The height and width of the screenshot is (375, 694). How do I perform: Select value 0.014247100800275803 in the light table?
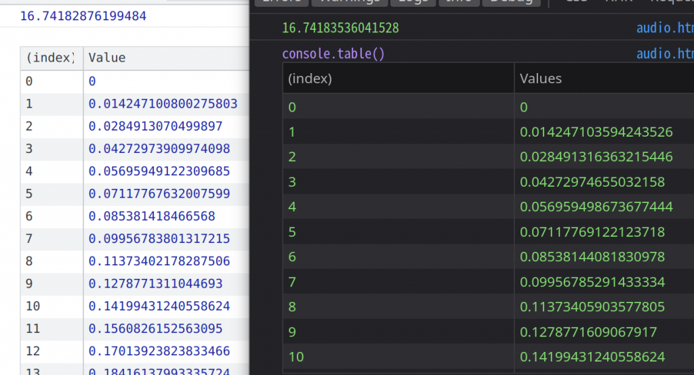coord(163,104)
